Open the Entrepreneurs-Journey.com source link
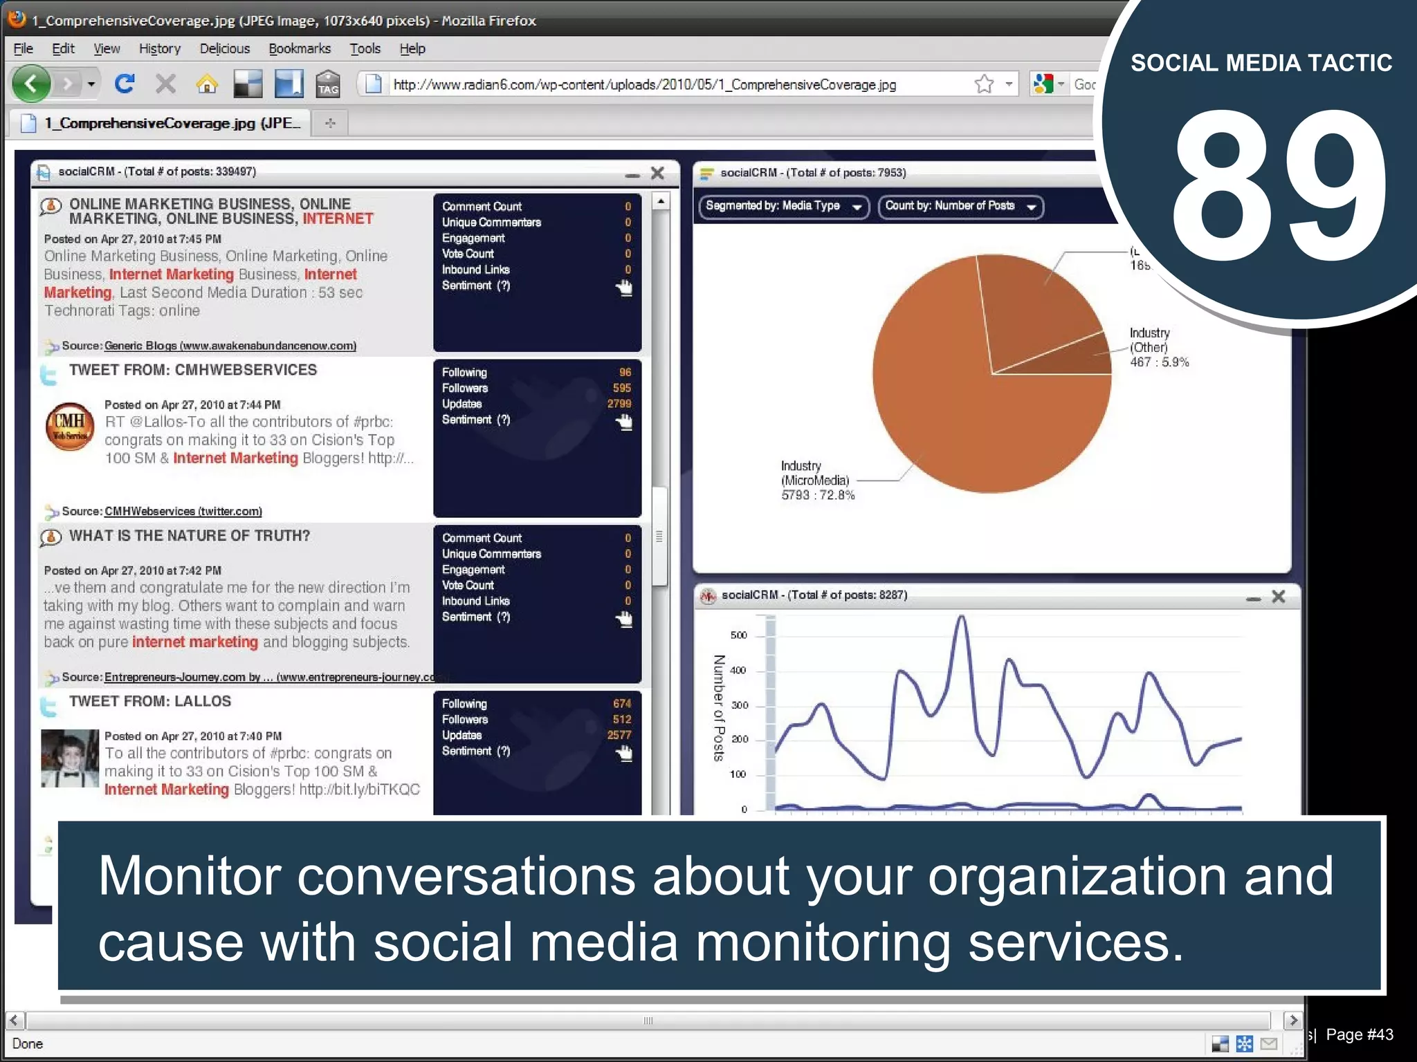This screenshot has width=1417, height=1062. point(270,677)
